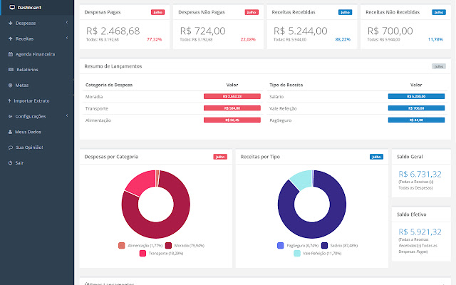
Task: Click Julho badge on Receitas Recebidas
Action: 345,12
